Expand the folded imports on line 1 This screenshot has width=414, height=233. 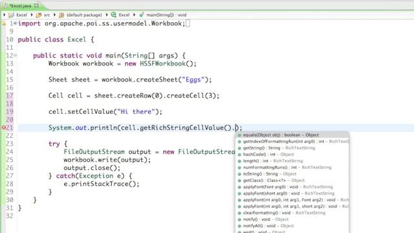pos(15,23)
